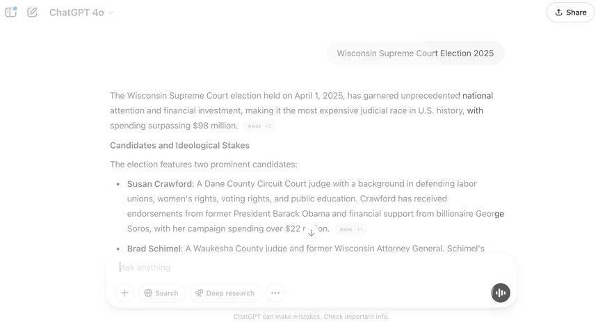Click the ChatGPT can make mistakes disclaimer
The width and height of the screenshot is (598, 325).
(x=311, y=317)
